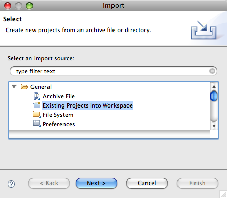
Task: Click the green zoom window button
Action: point(29,6)
